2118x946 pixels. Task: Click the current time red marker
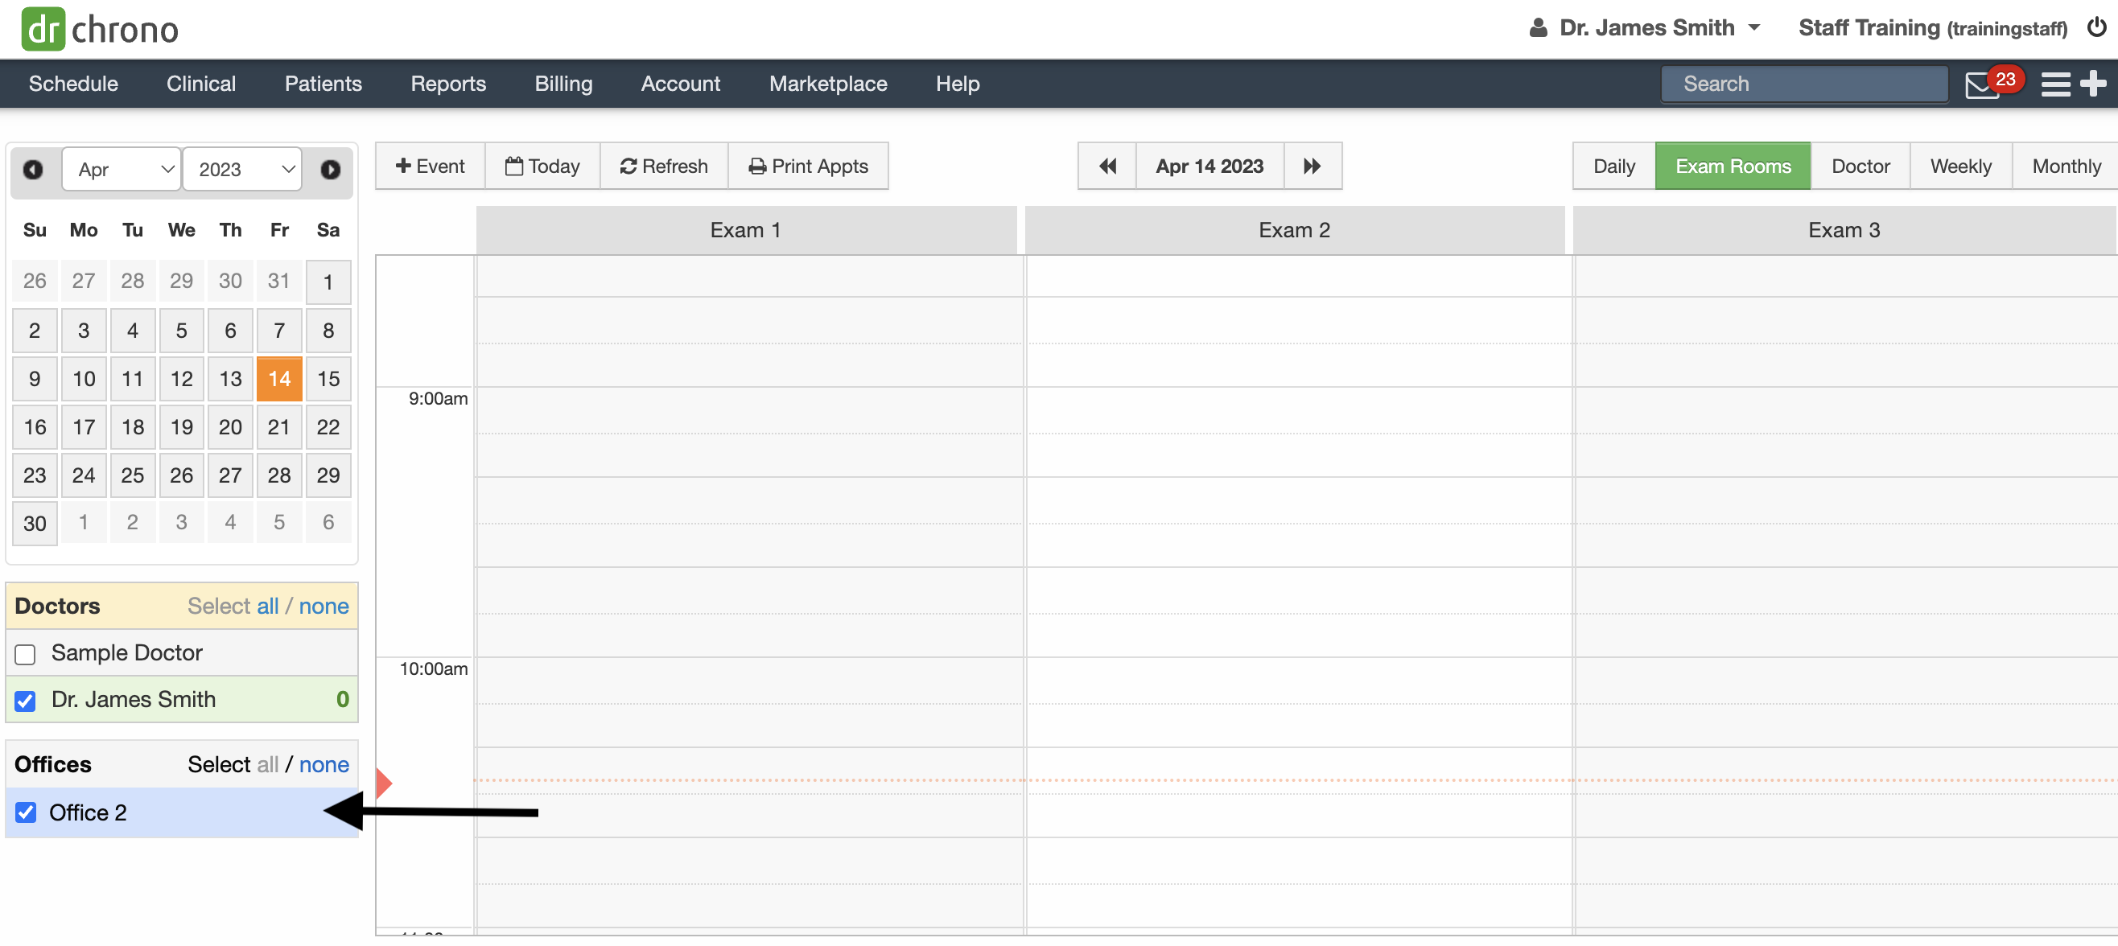point(383,783)
